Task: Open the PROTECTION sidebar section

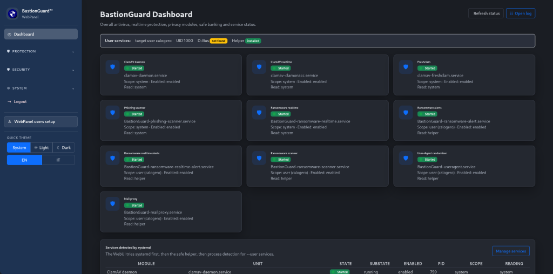Action: click(41, 51)
